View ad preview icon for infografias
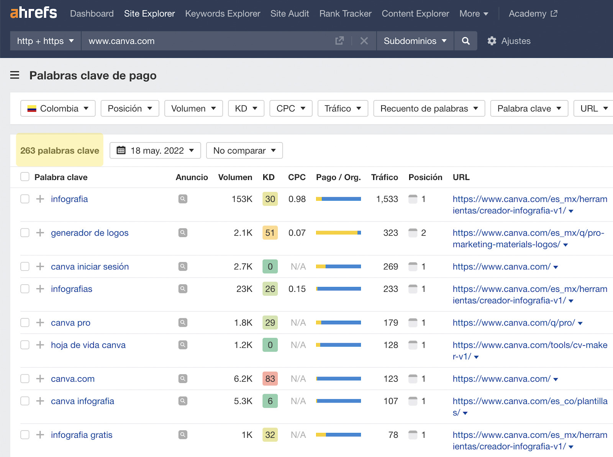The width and height of the screenshot is (613, 457). click(183, 289)
